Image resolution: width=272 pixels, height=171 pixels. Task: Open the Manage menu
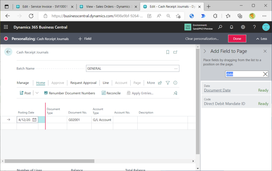[23, 83]
